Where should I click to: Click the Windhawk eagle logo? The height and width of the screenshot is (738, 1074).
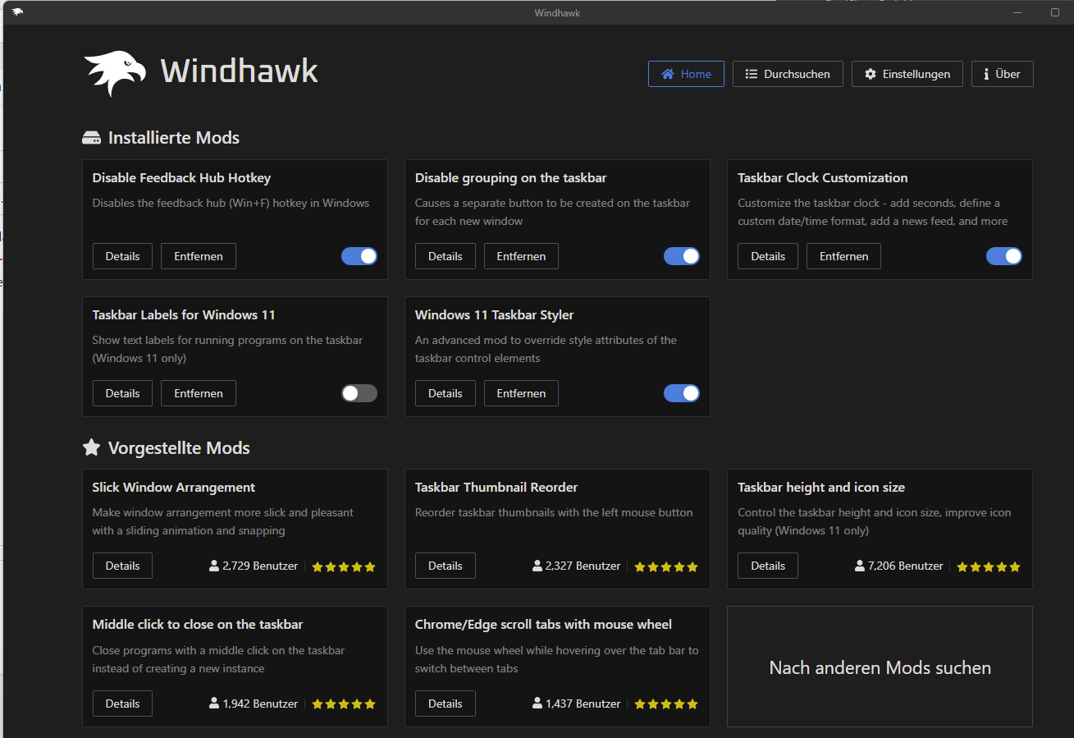(115, 72)
